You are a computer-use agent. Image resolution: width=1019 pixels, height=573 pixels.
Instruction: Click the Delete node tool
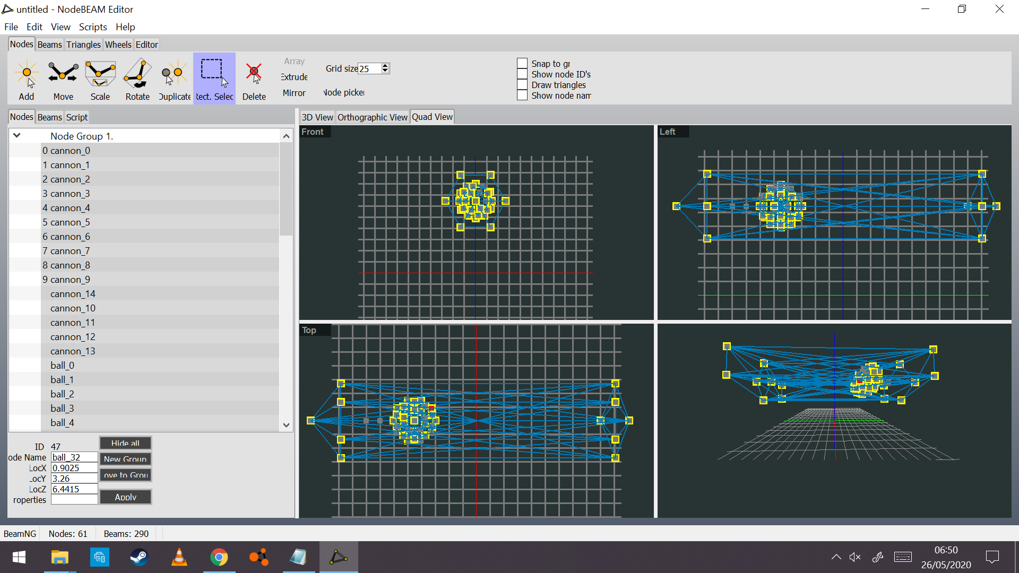point(254,79)
